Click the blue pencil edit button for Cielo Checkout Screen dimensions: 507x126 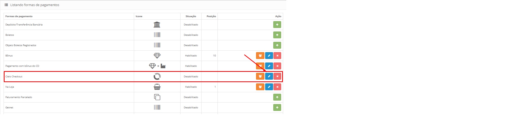click(x=269, y=76)
